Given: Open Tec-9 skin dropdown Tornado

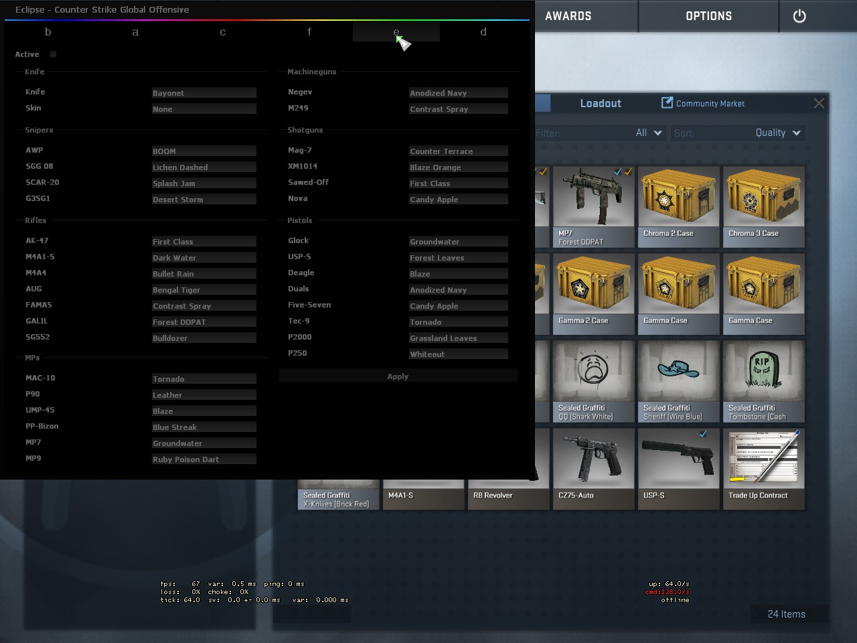Looking at the screenshot, I should (459, 321).
